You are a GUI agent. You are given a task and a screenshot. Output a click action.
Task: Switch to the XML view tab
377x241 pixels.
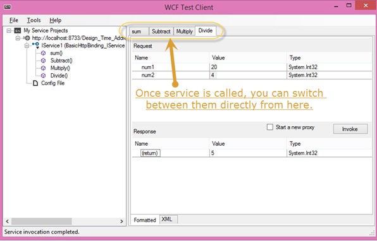pos(168,219)
